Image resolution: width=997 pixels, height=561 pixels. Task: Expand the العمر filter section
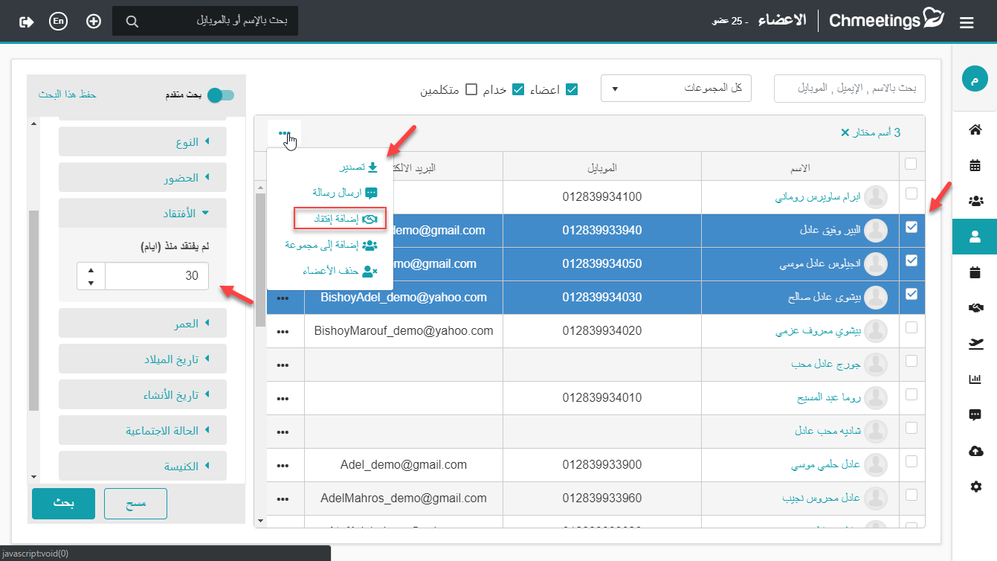pyautogui.click(x=143, y=323)
